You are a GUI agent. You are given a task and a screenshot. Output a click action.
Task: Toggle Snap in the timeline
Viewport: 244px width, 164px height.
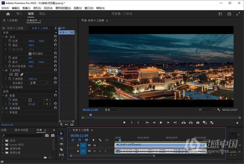[80, 140]
